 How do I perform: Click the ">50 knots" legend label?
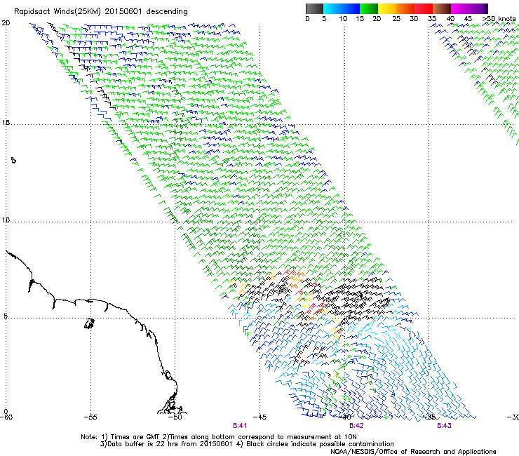coord(499,18)
